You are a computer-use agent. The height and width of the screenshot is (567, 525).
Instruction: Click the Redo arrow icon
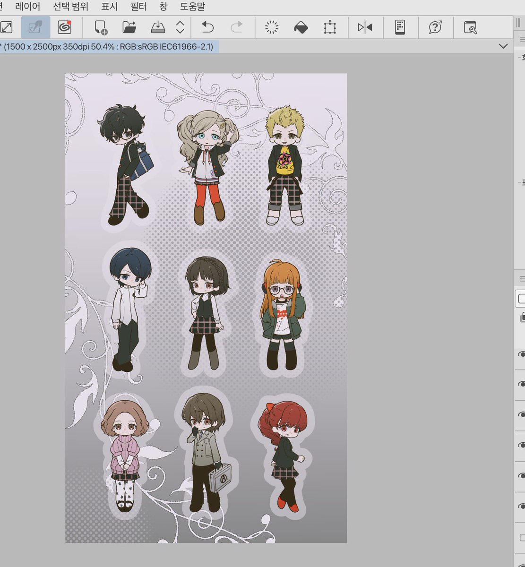pyautogui.click(x=237, y=27)
